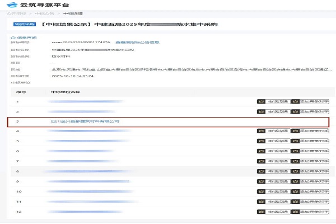Open 四川金兴鼎都建筑材料有限公司 company link
336x224 pixels.
pos(85,121)
